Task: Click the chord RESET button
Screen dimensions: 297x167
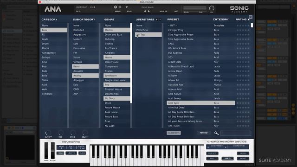Action: [243, 159]
